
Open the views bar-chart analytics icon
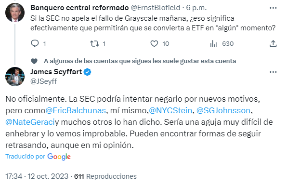(213, 43)
